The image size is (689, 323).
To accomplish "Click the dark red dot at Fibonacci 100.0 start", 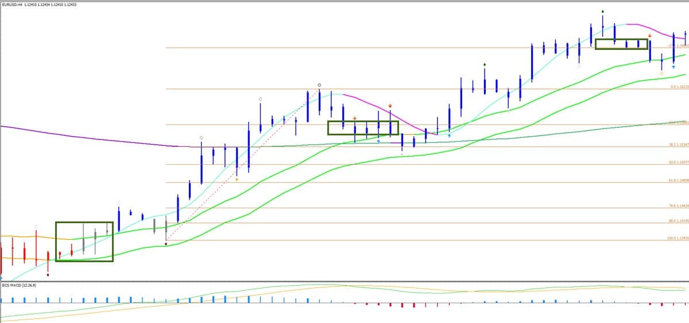I will (x=166, y=244).
